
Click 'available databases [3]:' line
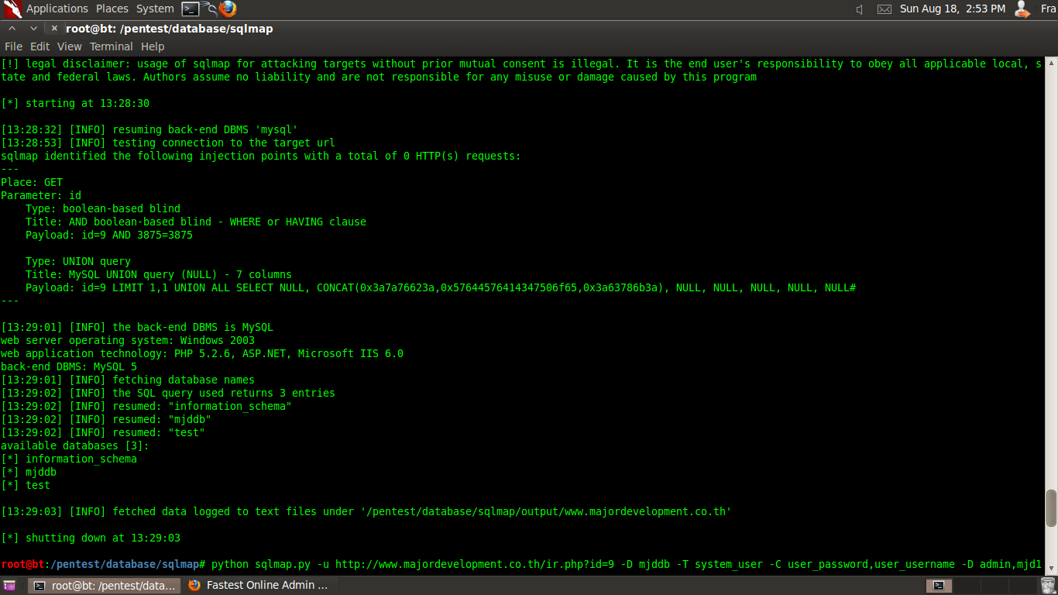tap(75, 445)
